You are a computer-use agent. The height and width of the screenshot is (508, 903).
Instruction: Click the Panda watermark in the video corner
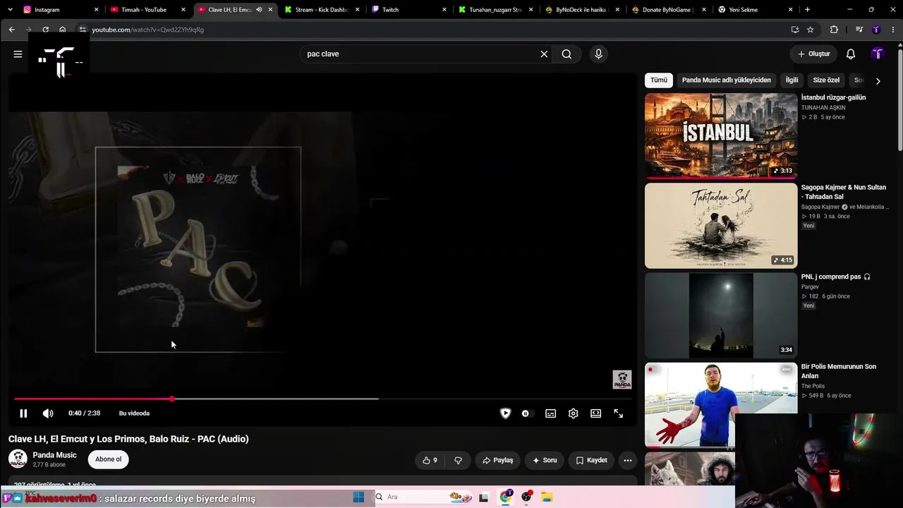(x=622, y=380)
